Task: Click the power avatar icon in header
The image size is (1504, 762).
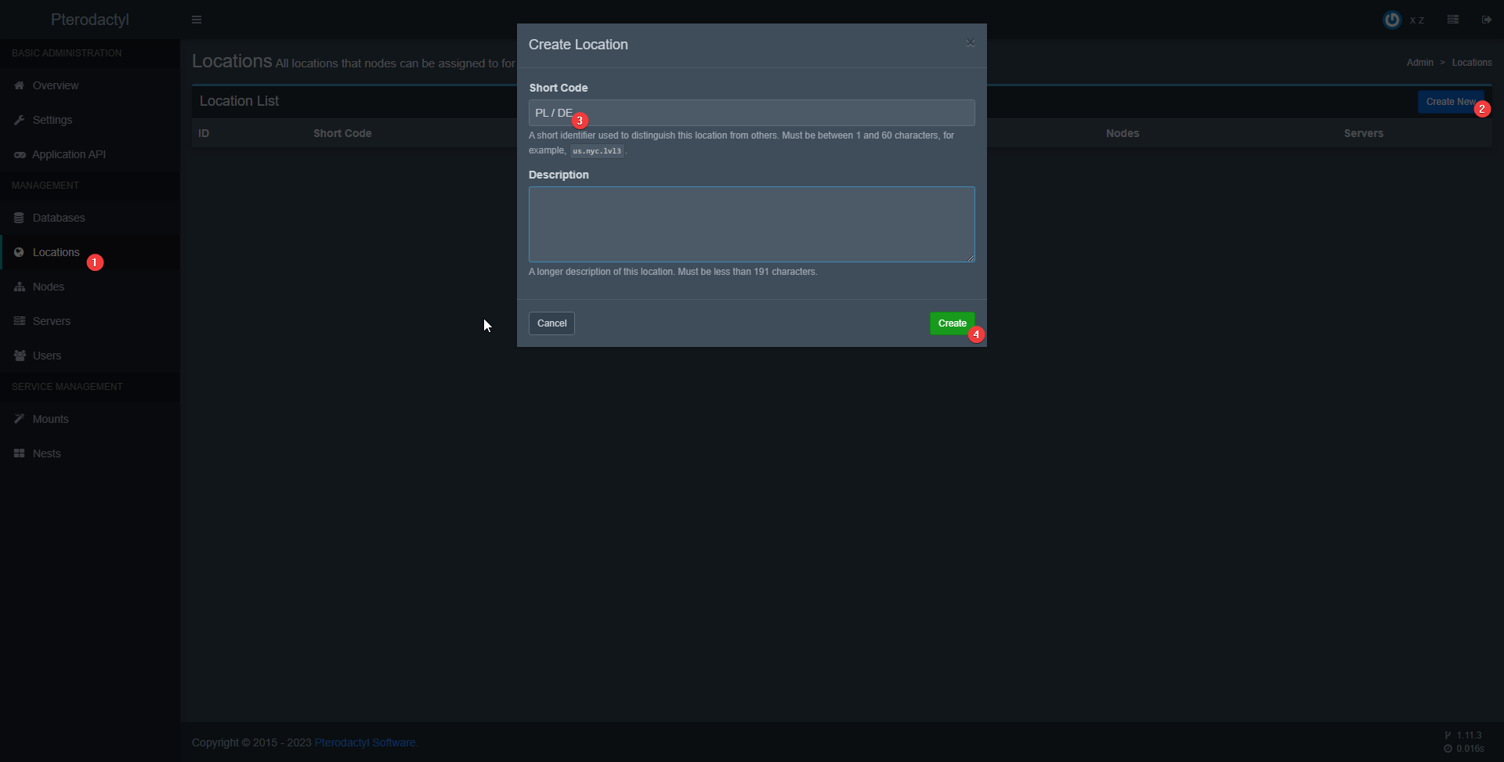Action: pos(1391,20)
